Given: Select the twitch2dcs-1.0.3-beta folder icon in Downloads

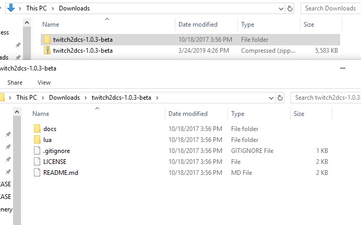Looking at the screenshot, I should tap(47, 39).
